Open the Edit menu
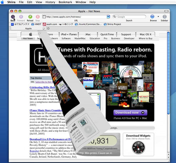176x163 pixels. [30, 2]
